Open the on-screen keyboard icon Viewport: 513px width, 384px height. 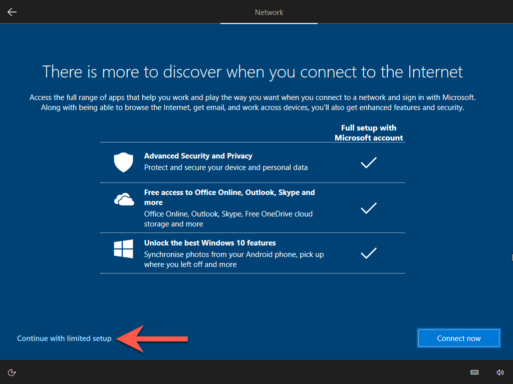[x=474, y=372]
